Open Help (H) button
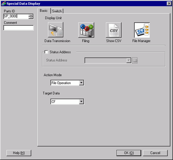Viewport: 173px width, 160px height. tap(19, 153)
